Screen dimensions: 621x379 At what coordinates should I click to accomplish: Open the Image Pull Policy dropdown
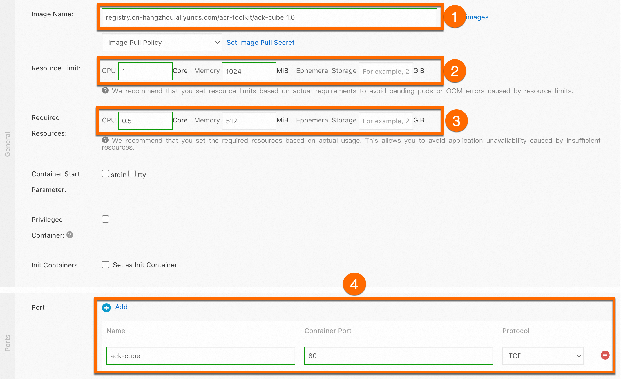tap(162, 43)
